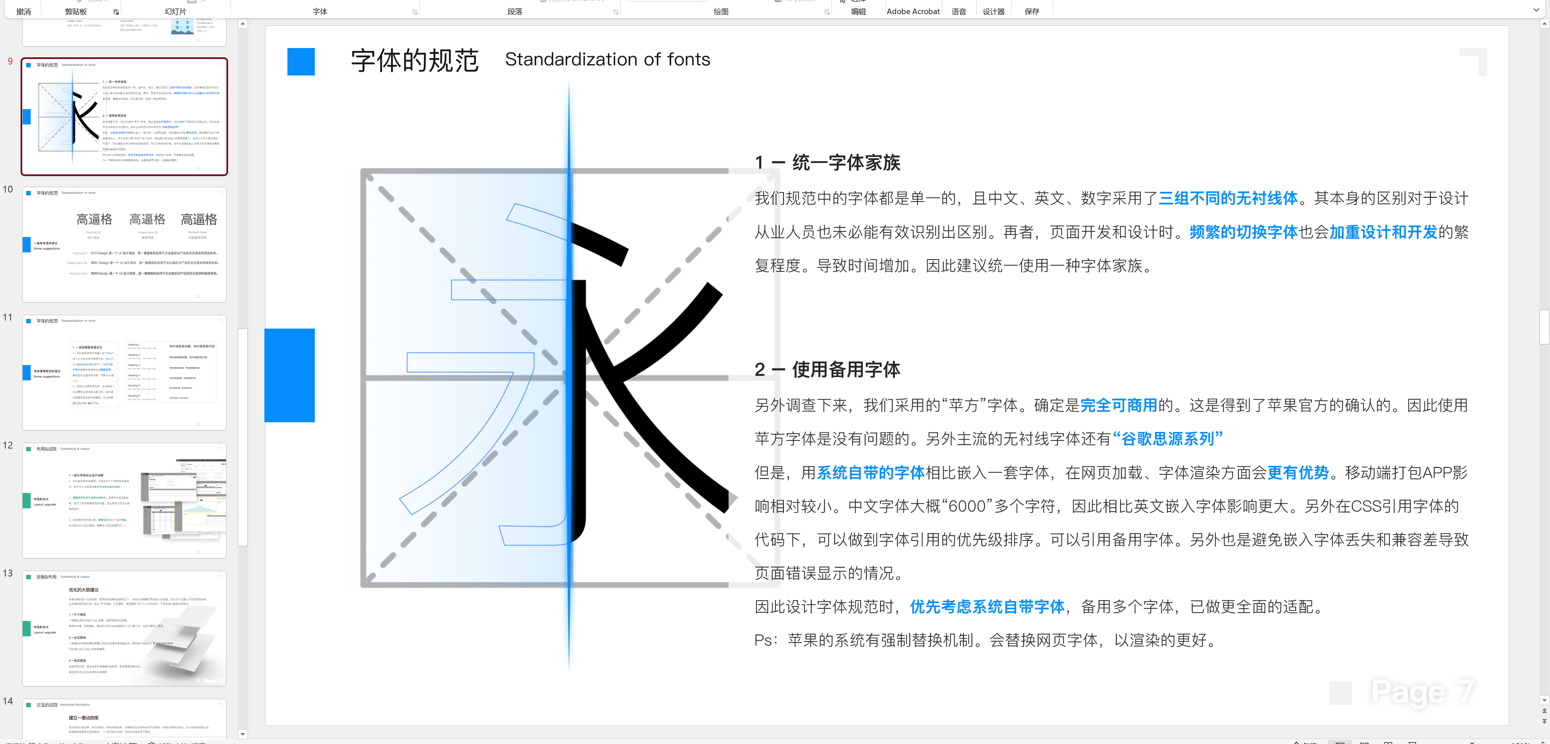The height and width of the screenshot is (744, 1550).
Task: Click the highlighted text 加重设计和开发
Action: pyautogui.click(x=1383, y=232)
